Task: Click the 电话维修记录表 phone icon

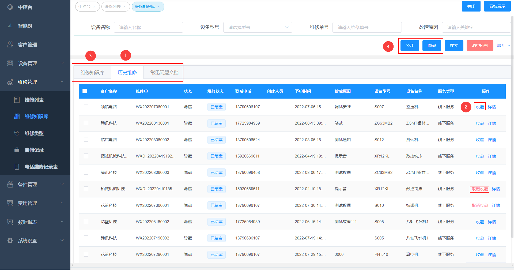Action: 17,167
